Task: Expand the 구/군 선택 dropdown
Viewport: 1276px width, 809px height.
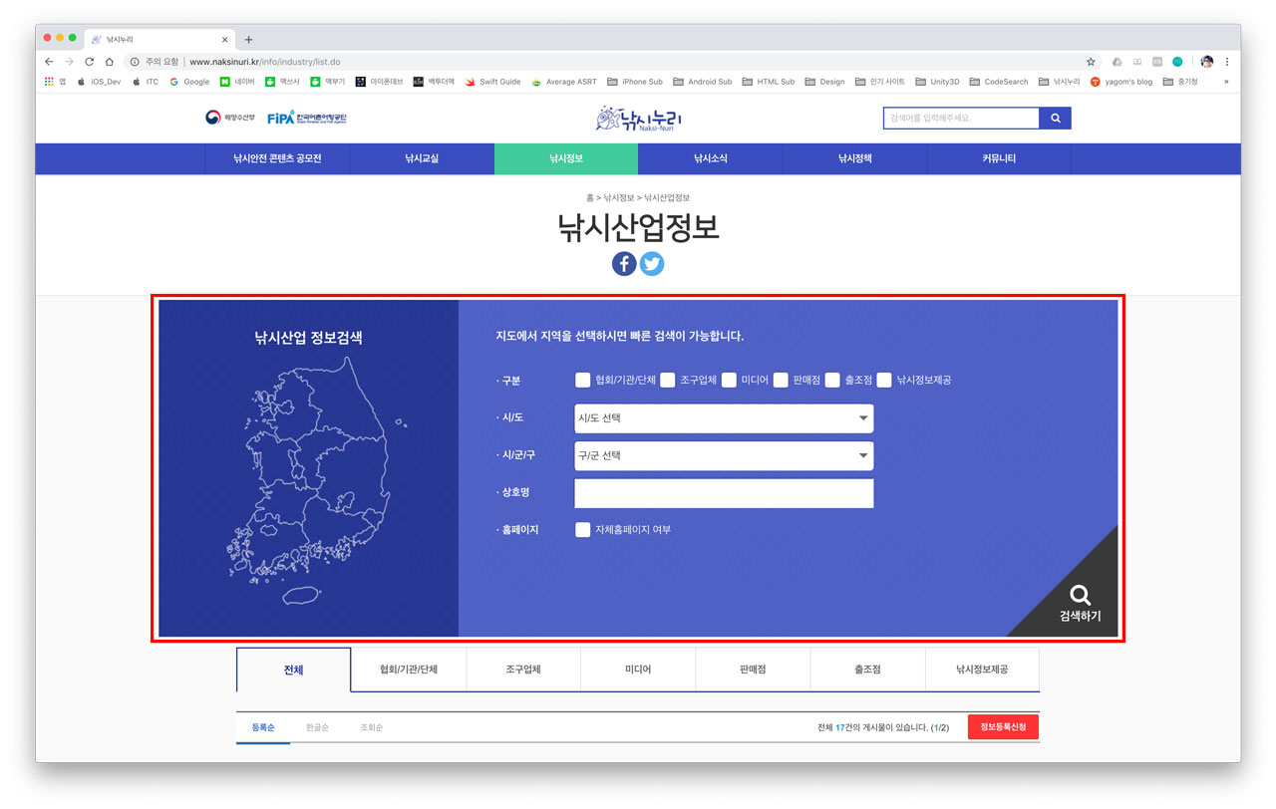Action: [724, 456]
